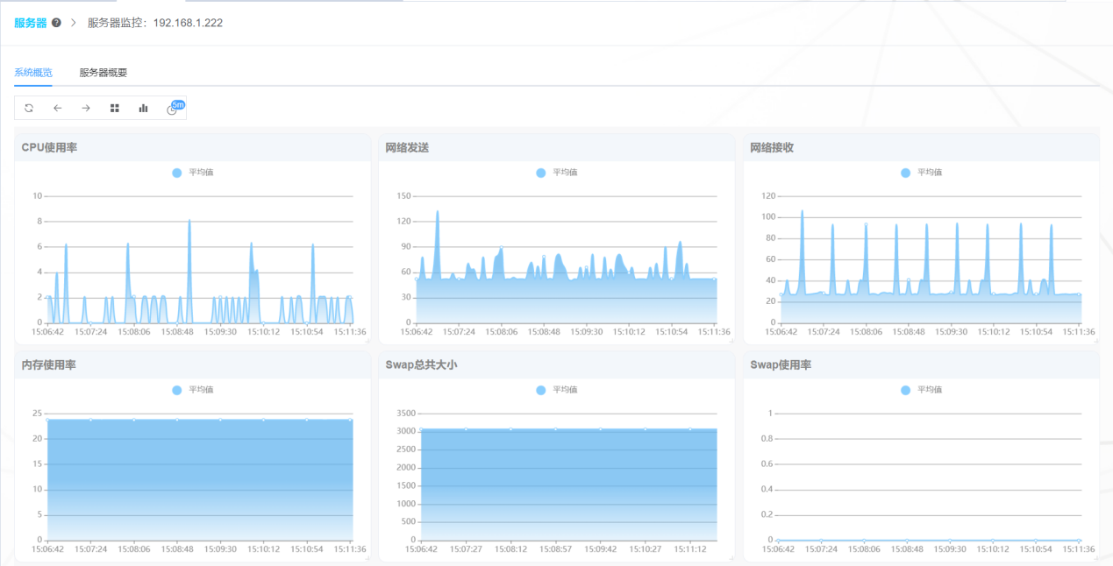
Task: Toggle 平均值 legend in 内存使用率 chart
Action: click(x=193, y=390)
